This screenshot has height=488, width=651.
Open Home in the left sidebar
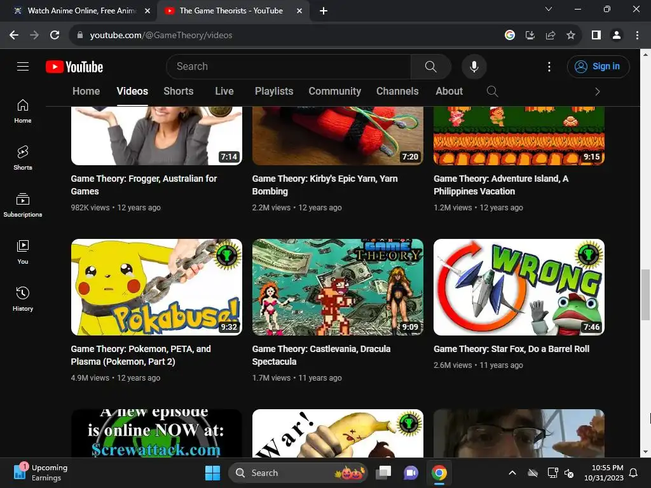pyautogui.click(x=23, y=111)
